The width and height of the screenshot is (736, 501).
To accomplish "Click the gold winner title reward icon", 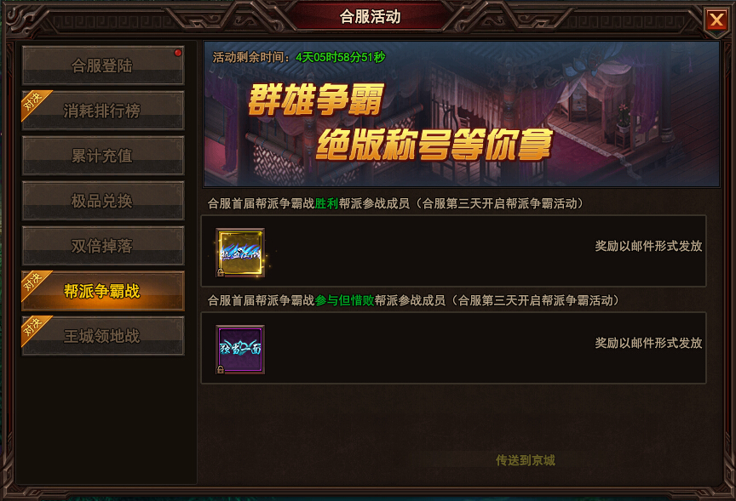I will coord(240,252).
